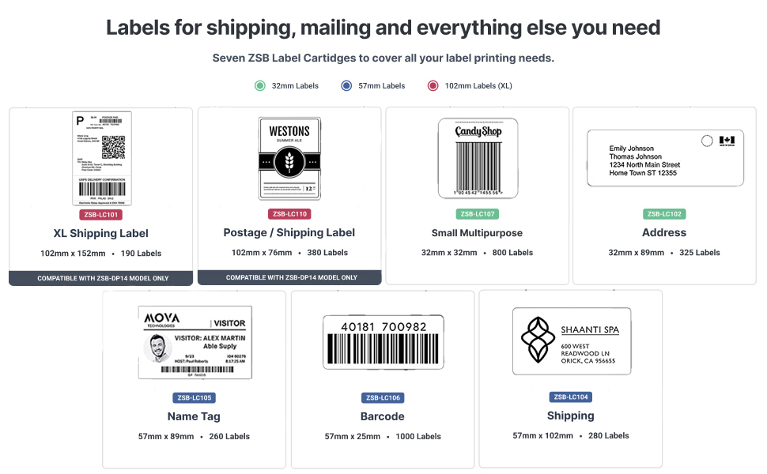Click the Name Tag product title
767x474 pixels.
pyautogui.click(x=194, y=416)
